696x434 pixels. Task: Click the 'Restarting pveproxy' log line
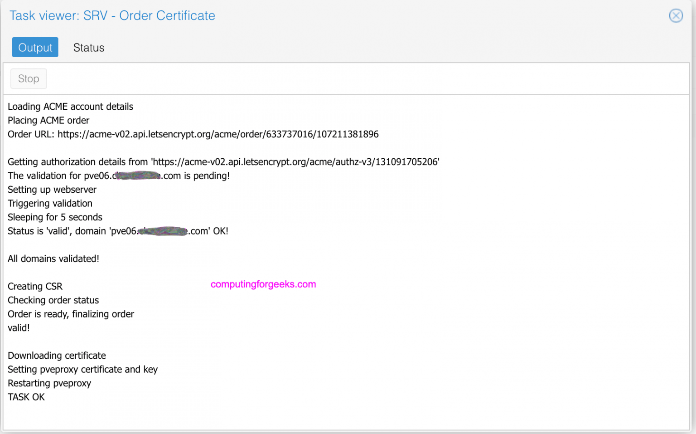coord(49,383)
